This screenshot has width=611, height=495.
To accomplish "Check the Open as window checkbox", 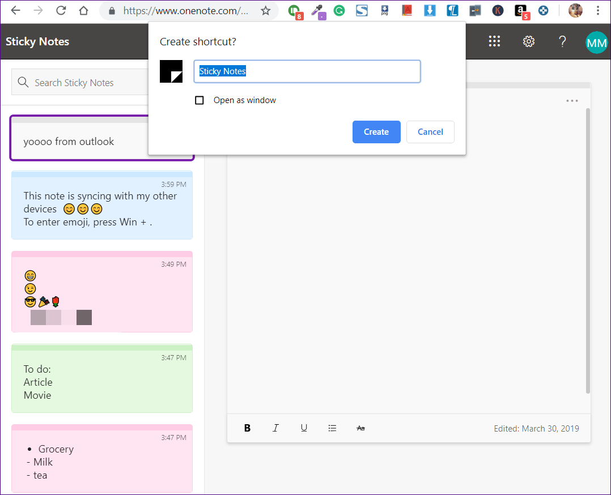I will pos(199,100).
